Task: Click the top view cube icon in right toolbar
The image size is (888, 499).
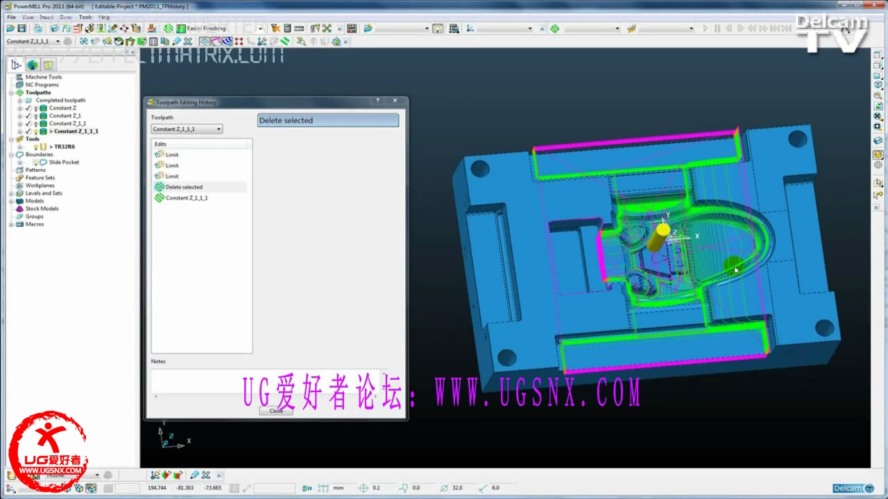Action: pos(878,55)
